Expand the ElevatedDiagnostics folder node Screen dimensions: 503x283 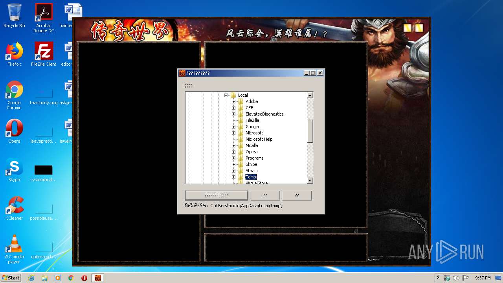point(233,114)
